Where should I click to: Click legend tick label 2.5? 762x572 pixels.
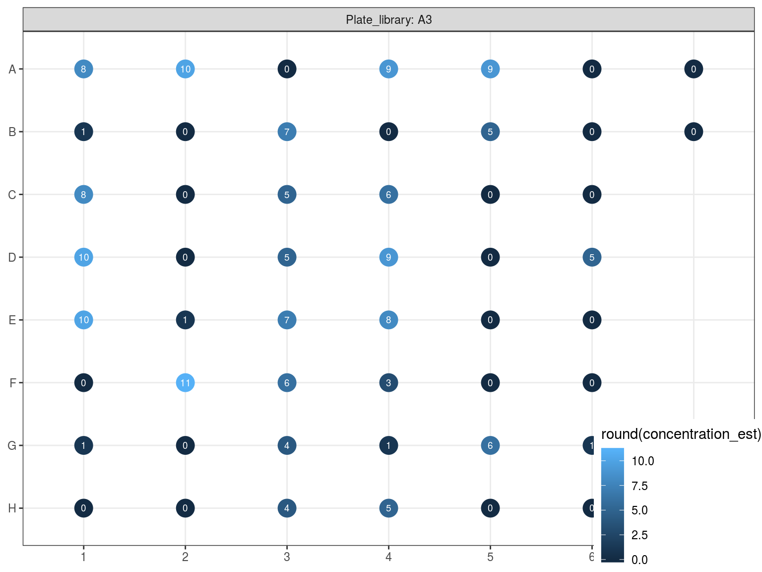point(640,535)
